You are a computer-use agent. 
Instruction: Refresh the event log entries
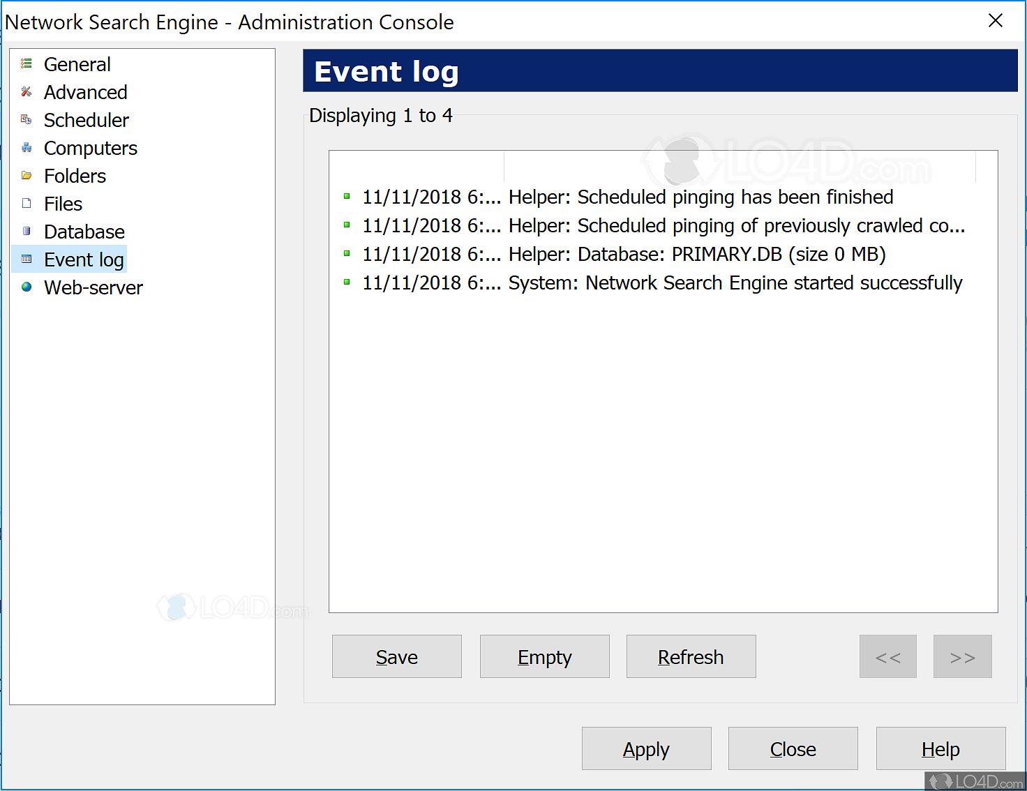pyautogui.click(x=691, y=656)
